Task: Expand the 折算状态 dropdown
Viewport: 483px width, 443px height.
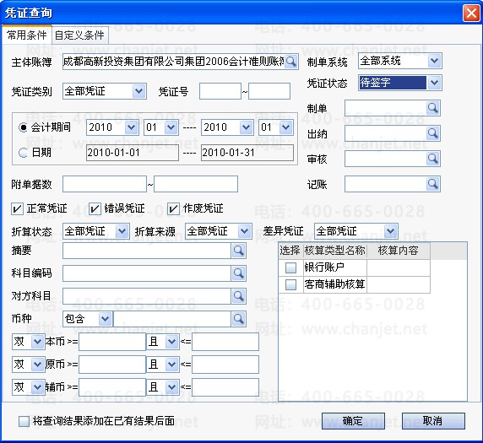Action: pyautogui.click(x=122, y=231)
